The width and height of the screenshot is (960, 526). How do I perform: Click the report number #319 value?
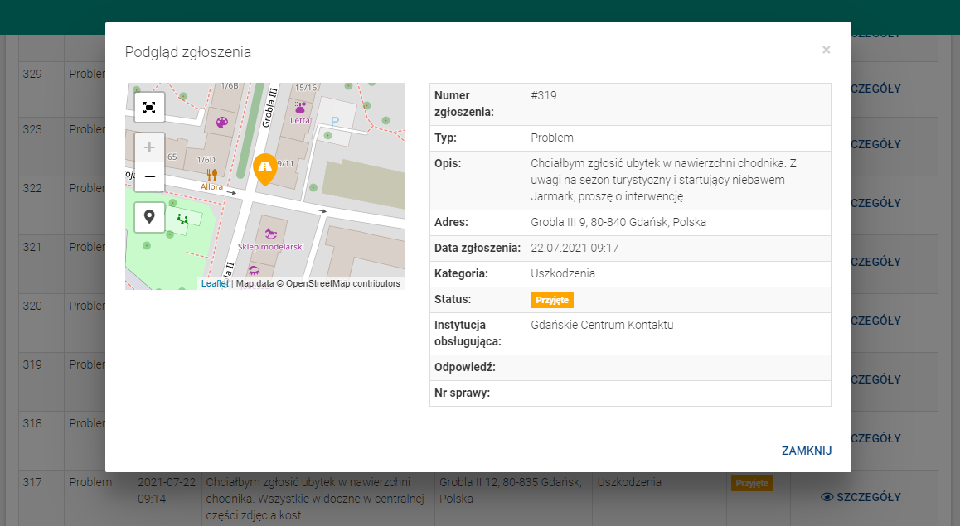tap(544, 95)
